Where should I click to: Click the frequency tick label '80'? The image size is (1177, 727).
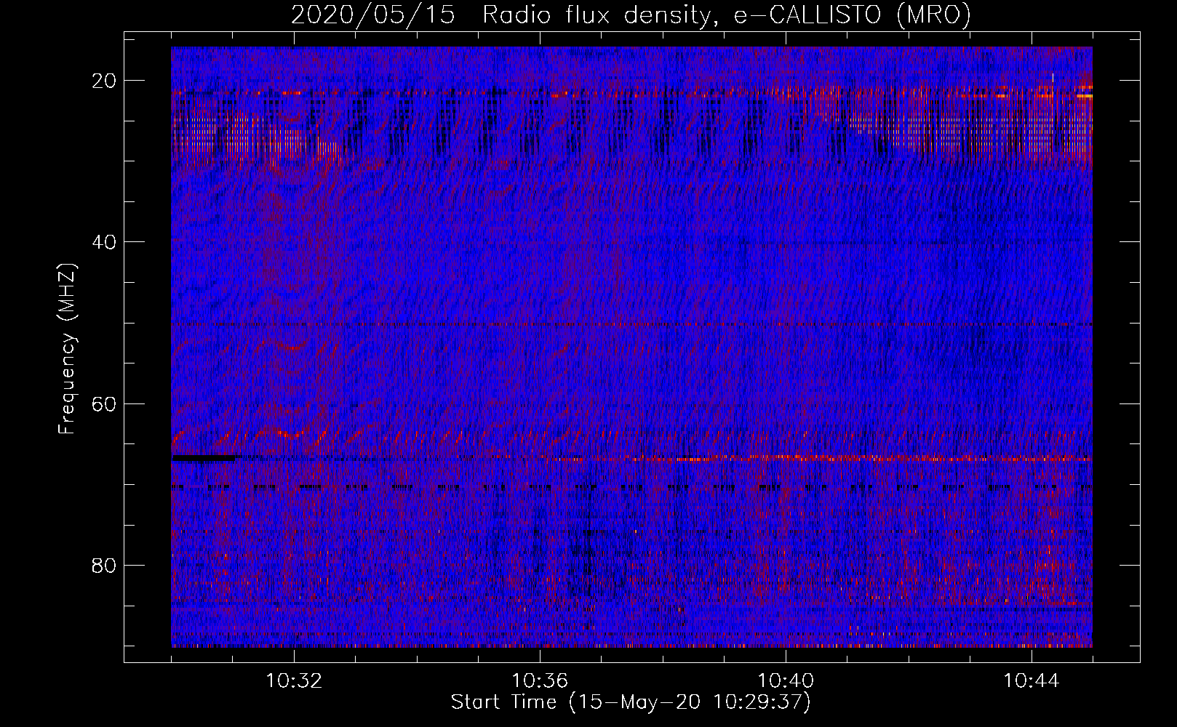(104, 566)
